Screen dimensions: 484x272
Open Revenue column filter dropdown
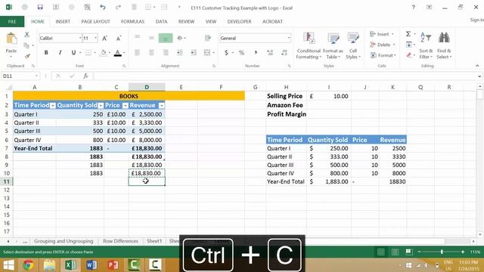161,106
